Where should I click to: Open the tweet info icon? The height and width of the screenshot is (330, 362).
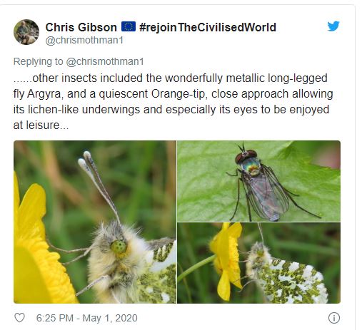(x=334, y=318)
